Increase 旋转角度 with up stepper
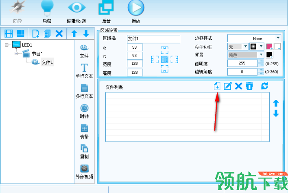 [261, 70]
